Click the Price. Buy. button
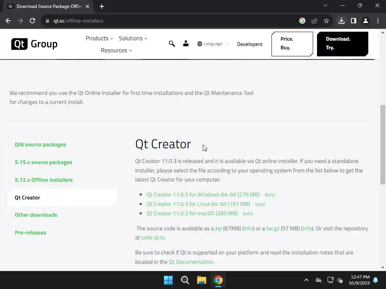This screenshot has height=289, width=386. pyautogui.click(x=292, y=44)
